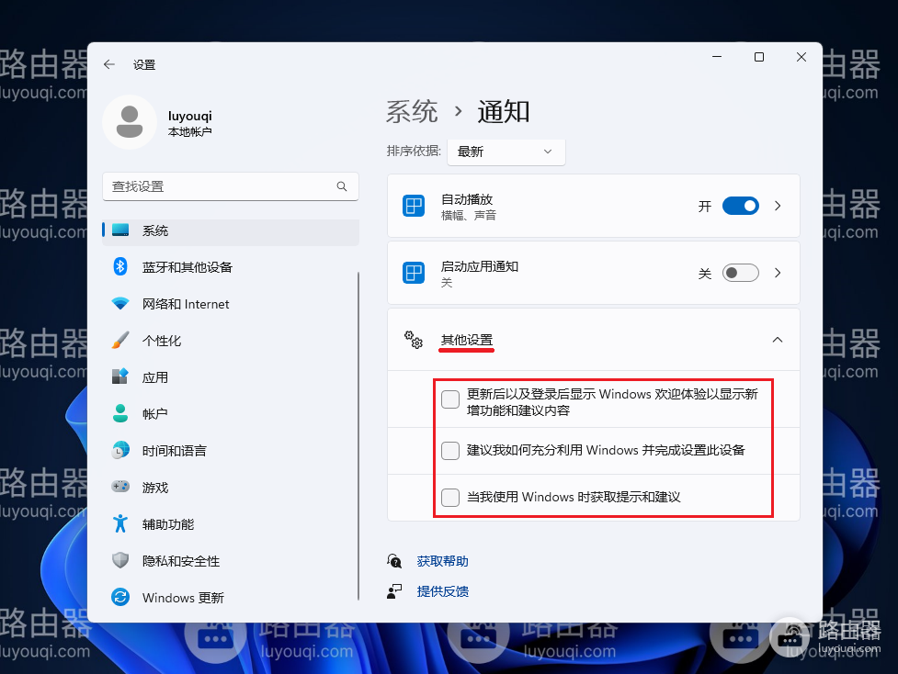Open the 排序依据 最新 dropdown
898x674 pixels.
click(506, 152)
